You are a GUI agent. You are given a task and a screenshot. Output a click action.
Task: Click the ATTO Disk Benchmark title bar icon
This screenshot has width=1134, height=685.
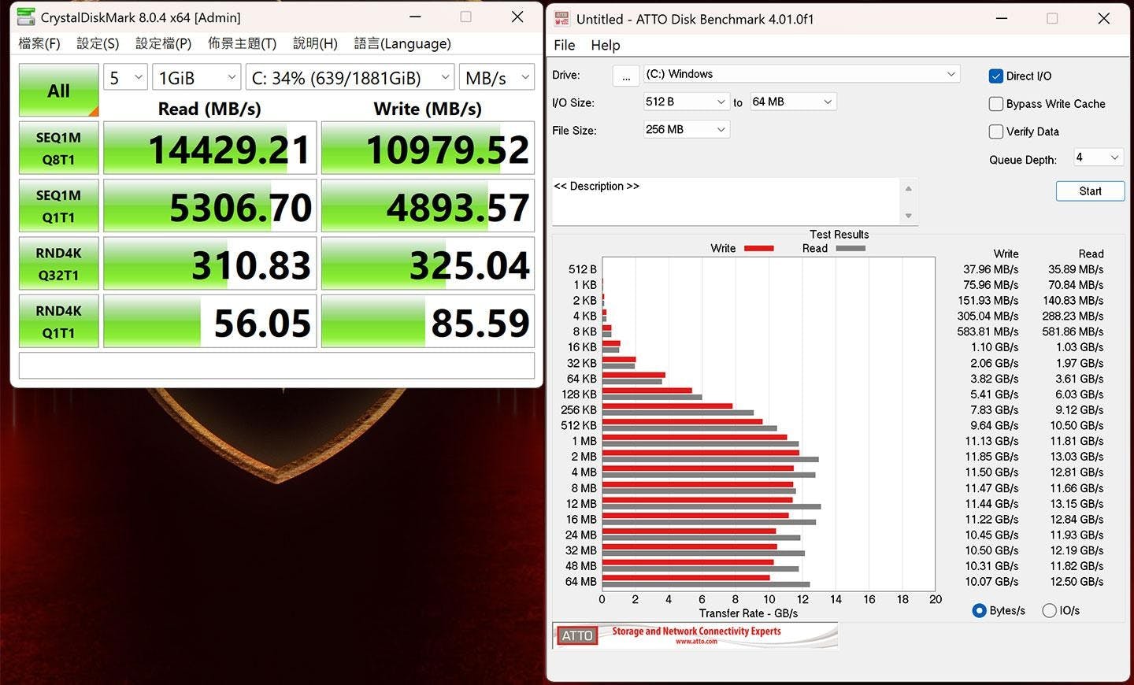561,18
